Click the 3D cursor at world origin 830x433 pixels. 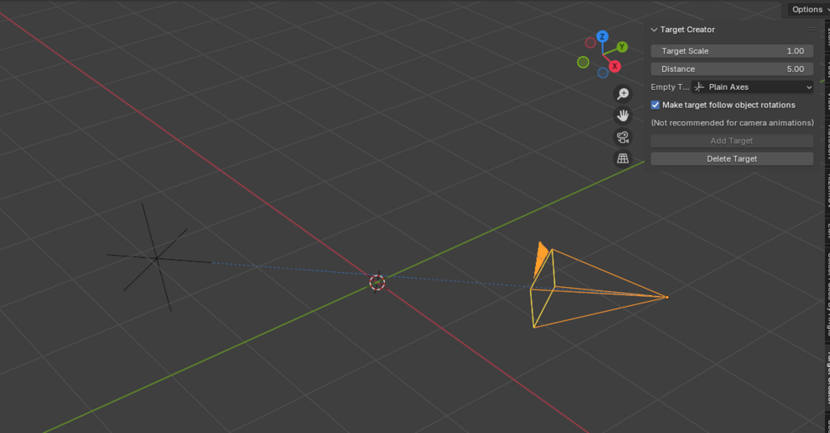[x=377, y=282]
